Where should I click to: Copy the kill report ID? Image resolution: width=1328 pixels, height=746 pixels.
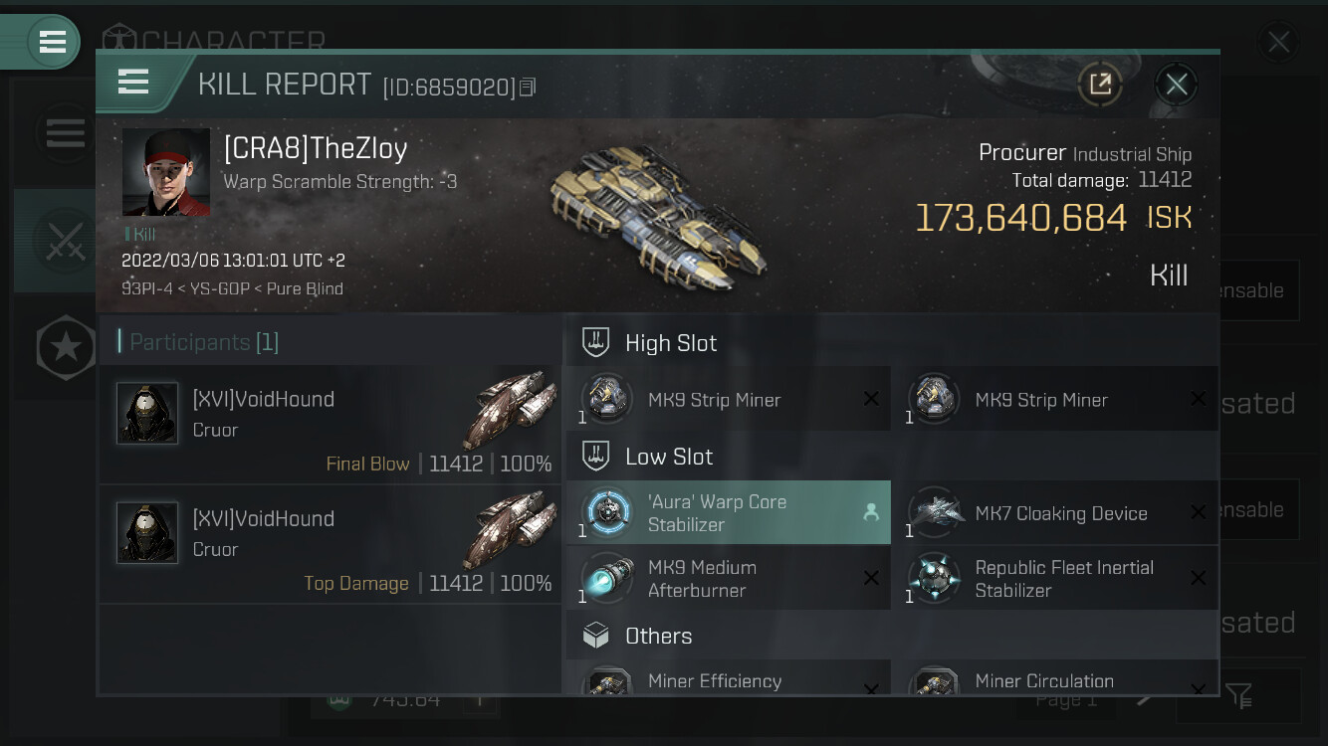point(528,88)
